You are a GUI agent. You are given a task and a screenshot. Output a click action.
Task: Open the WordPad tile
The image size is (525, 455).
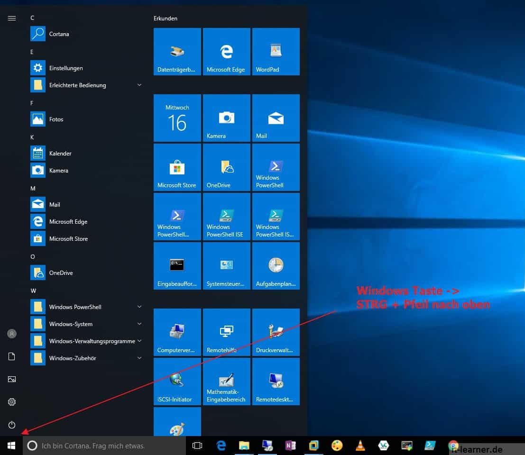coord(276,51)
